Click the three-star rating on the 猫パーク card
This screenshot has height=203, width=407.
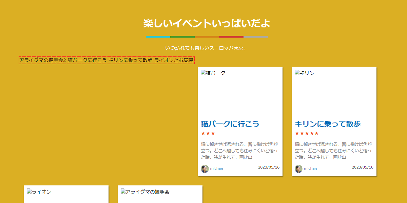(x=208, y=133)
